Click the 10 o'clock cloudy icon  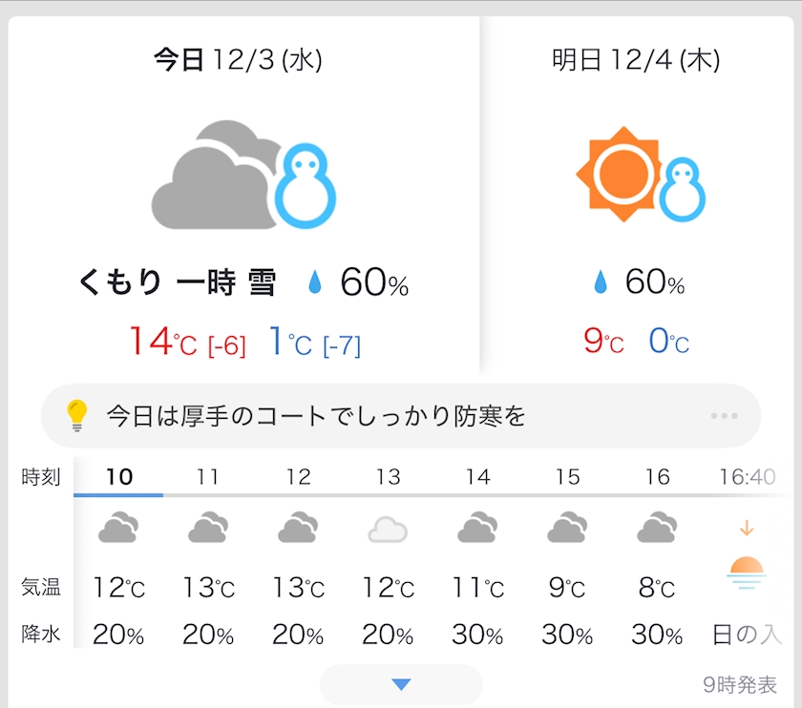click(119, 528)
